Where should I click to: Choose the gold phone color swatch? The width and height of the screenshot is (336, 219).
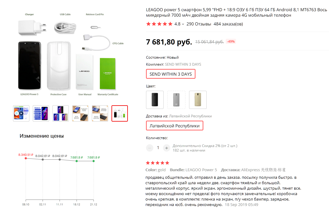coord(198,100)
